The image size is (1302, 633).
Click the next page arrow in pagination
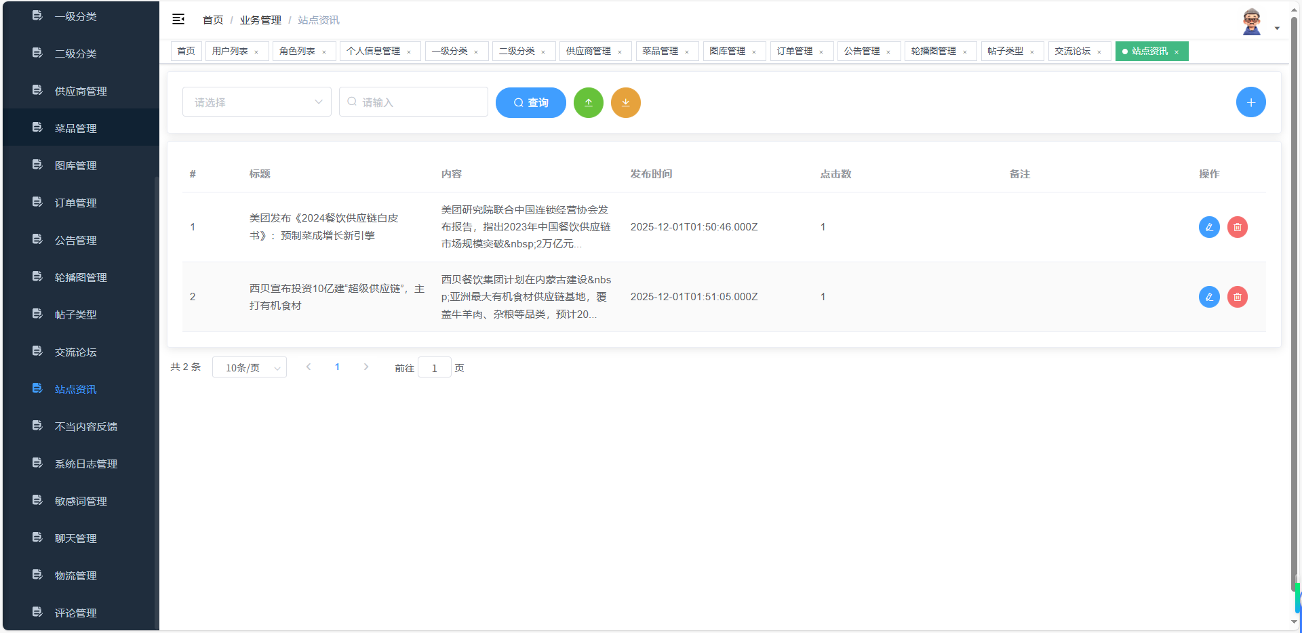click(x=366, y=367)
